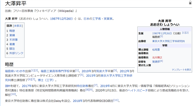This screenshot has width=195, height=106.
Task: Follow the 実業家 link
Action: (108, 19)
